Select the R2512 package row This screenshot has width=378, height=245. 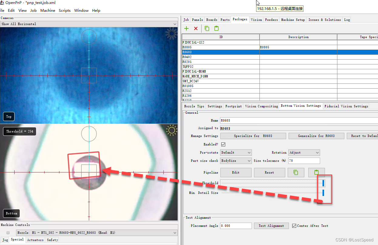click(280, 91)
